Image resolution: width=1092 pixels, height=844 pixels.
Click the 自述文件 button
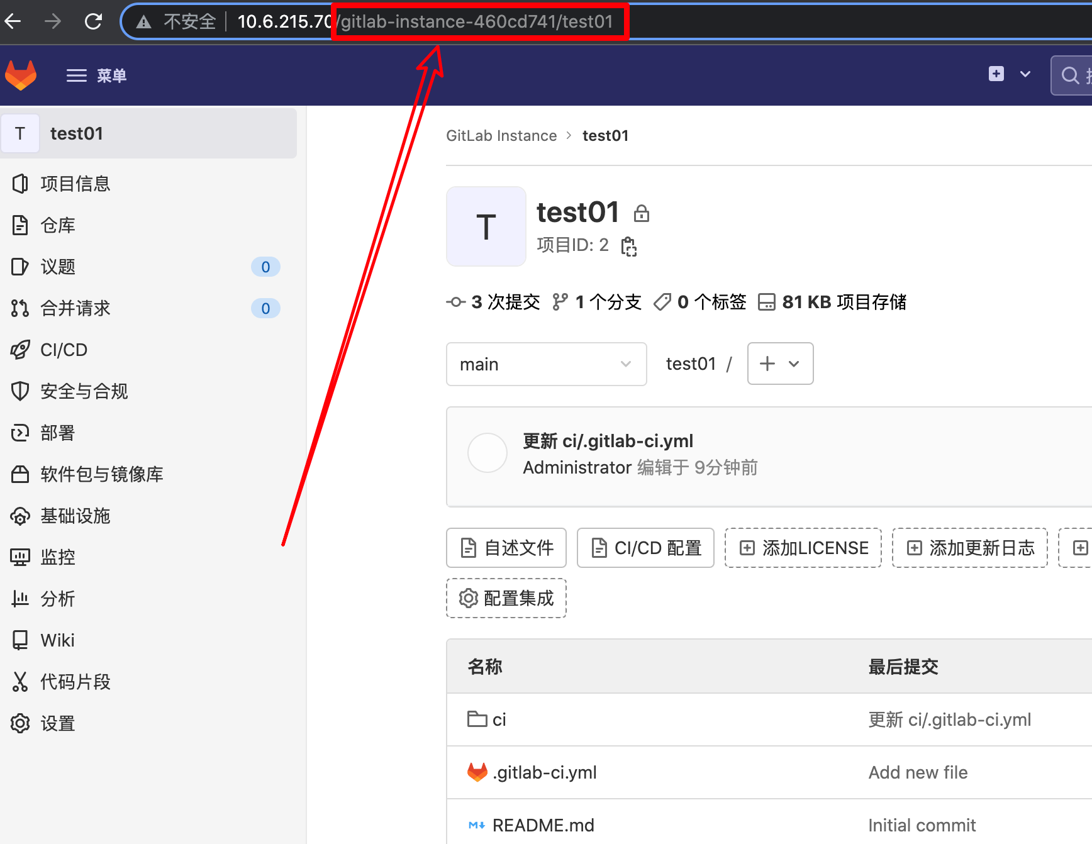(x=506, y=548)
